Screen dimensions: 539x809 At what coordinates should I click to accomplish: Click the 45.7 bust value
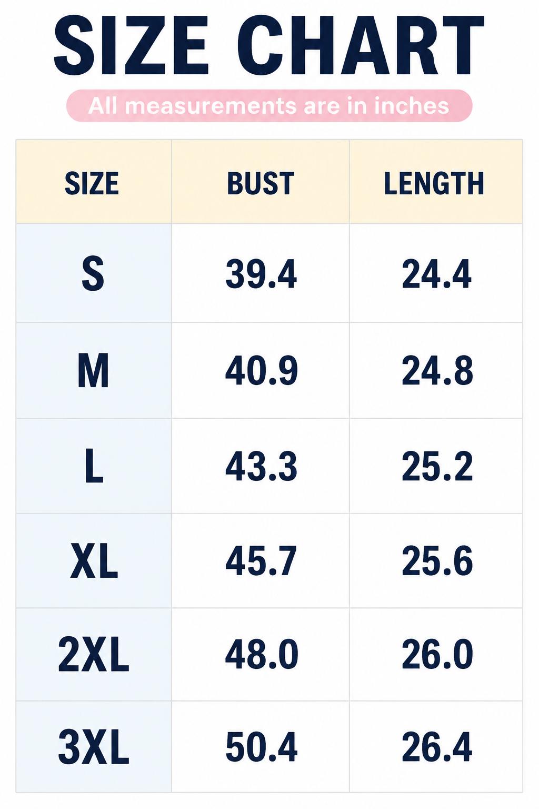click(x=262, y=561)
